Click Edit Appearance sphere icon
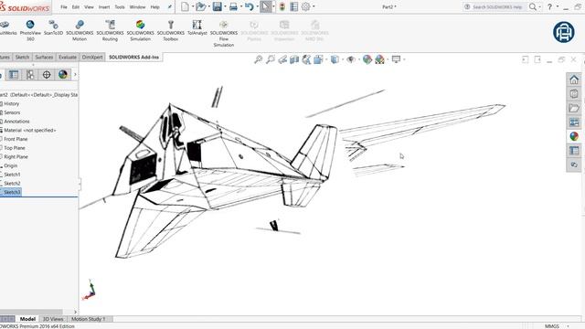Viewport: 585px width, 329px height. [367, 59]
